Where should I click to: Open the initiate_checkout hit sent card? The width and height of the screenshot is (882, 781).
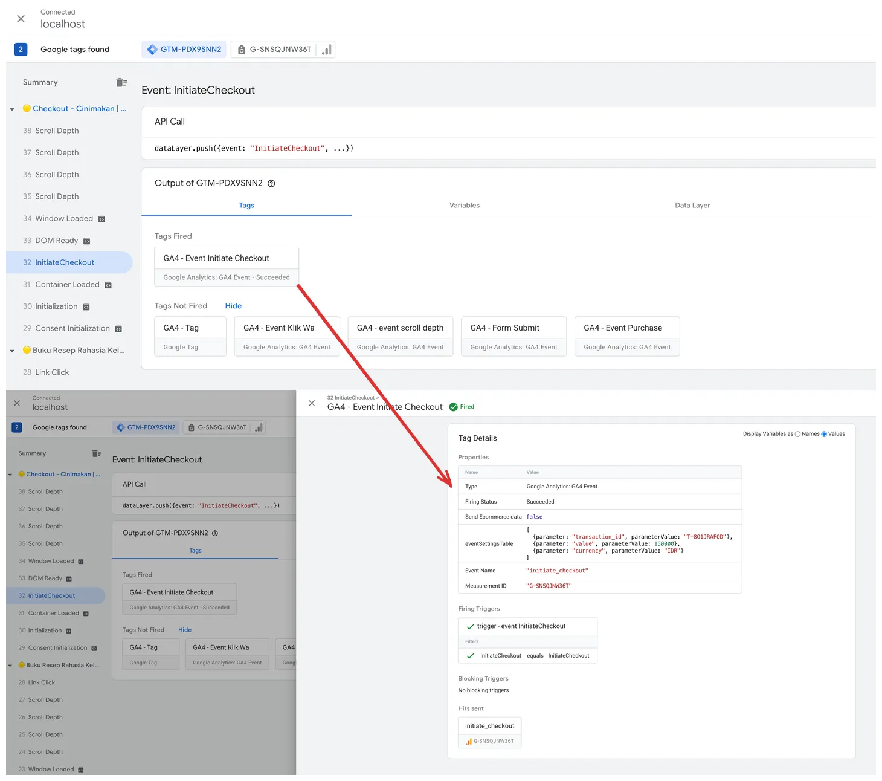pyautogui.click(x=490, y=733)
